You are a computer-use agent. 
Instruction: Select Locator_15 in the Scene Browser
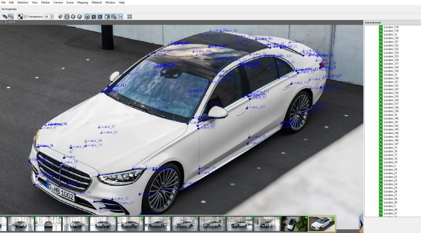tap(390, 147)
